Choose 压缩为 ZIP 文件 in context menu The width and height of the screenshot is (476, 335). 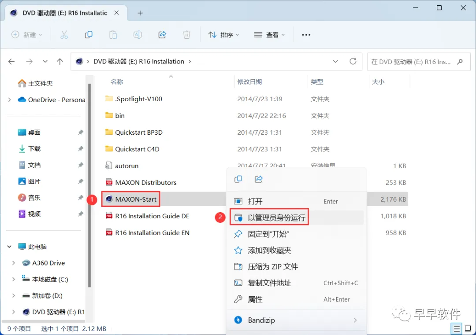(297, 267)
